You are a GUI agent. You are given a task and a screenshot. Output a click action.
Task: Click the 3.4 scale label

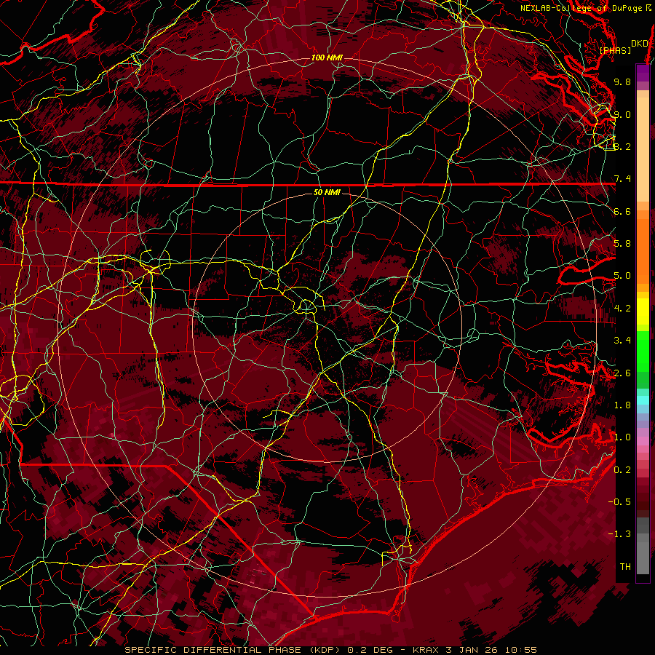(622, 341)
